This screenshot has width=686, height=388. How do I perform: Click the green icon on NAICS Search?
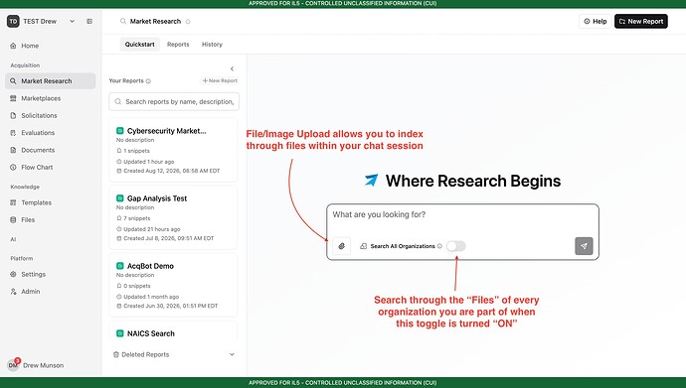pyautogui.click(x=120, y=333)
